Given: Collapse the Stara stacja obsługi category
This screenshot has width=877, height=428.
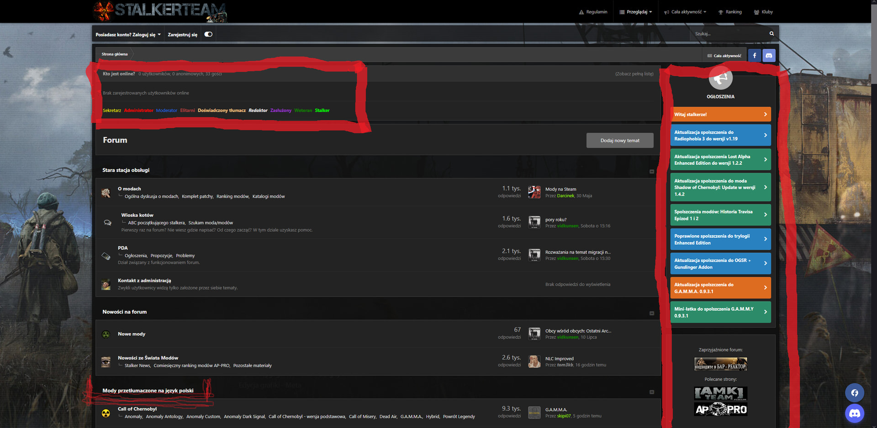Looking at the screenshot, I should point(652,172).
